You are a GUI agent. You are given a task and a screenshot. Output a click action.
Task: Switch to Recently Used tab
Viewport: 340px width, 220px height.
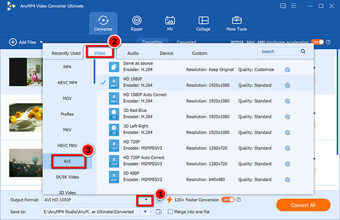pyautogui.click(x=66, y=53)
